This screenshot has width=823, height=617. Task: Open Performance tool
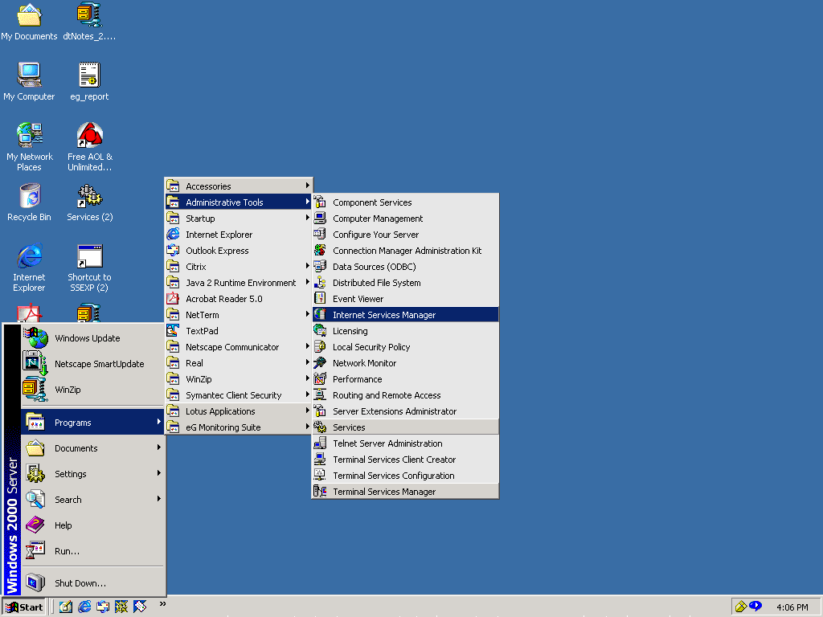(x=405, y=379)
